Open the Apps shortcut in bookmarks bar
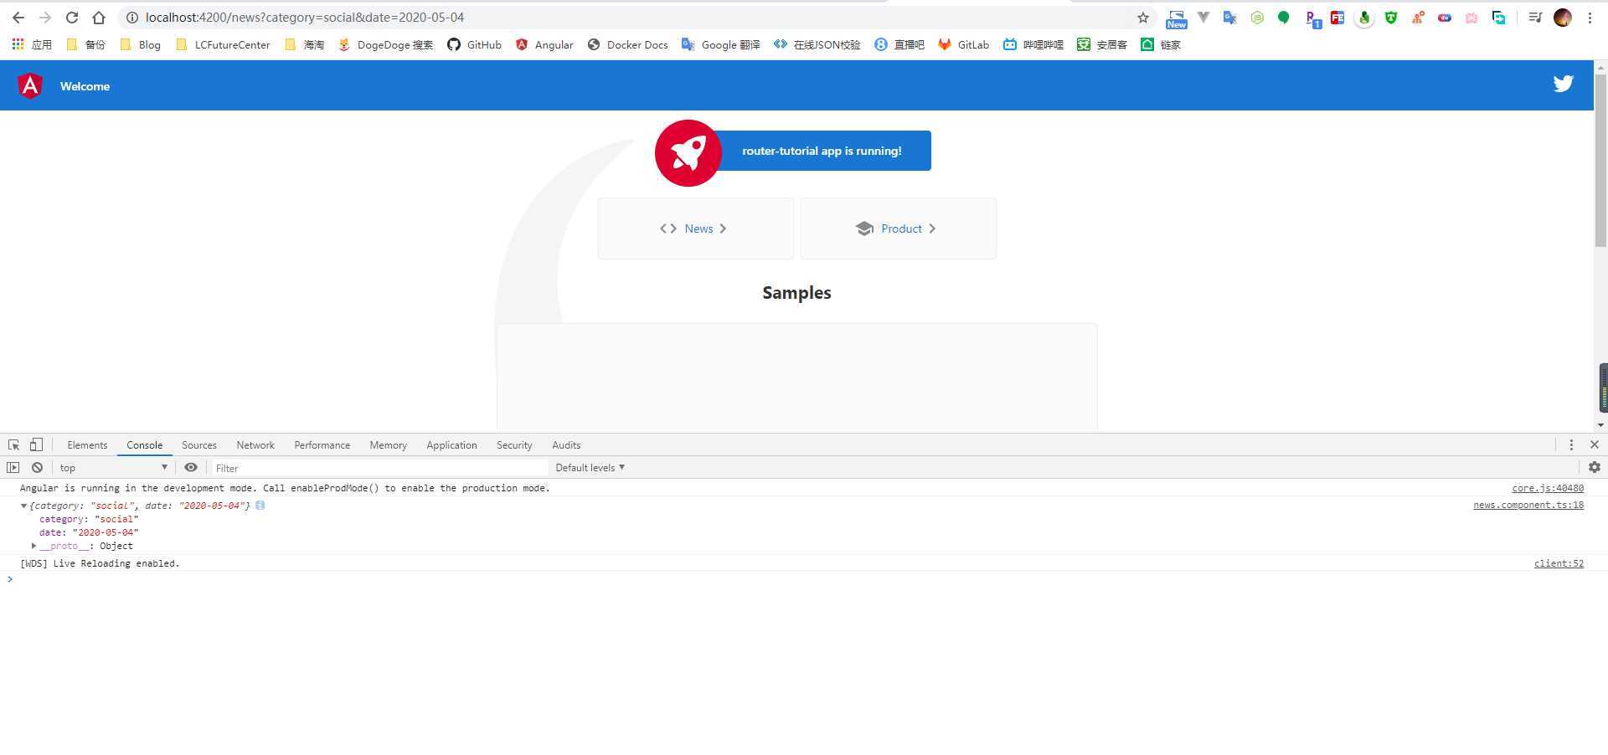 click(32, 44)
